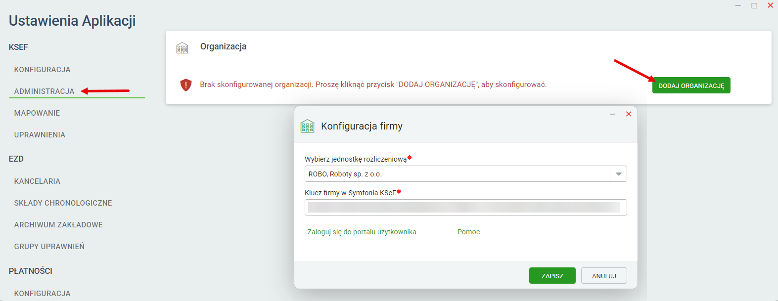Minimize the main application window

click(738, 5)
